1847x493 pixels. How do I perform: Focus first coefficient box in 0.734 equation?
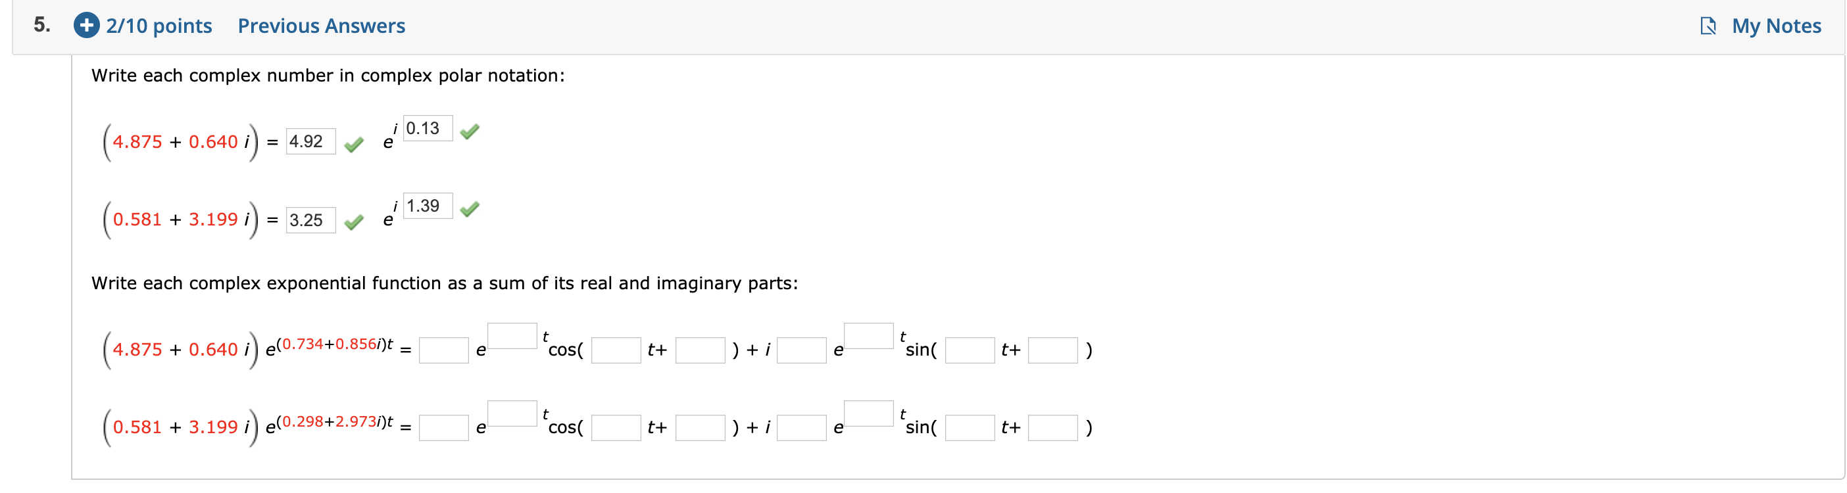click(x=443, y=350)
